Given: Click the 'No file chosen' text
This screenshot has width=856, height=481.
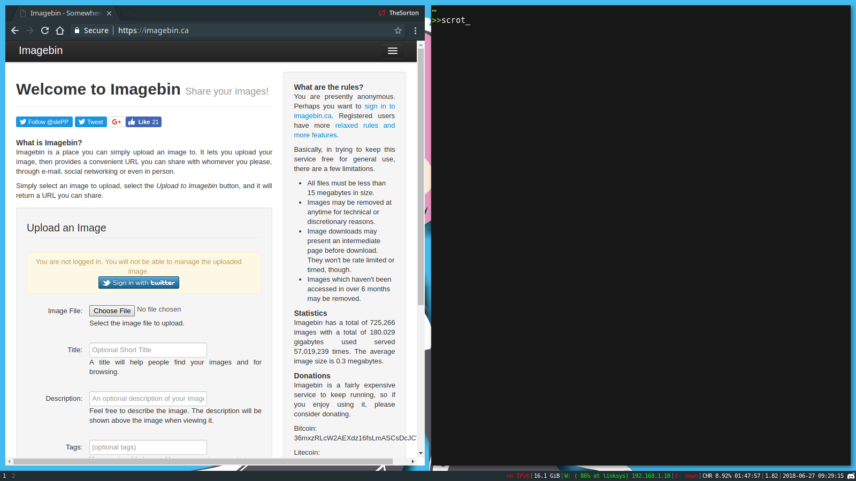Looking at the screenshot, I should 159,309.
